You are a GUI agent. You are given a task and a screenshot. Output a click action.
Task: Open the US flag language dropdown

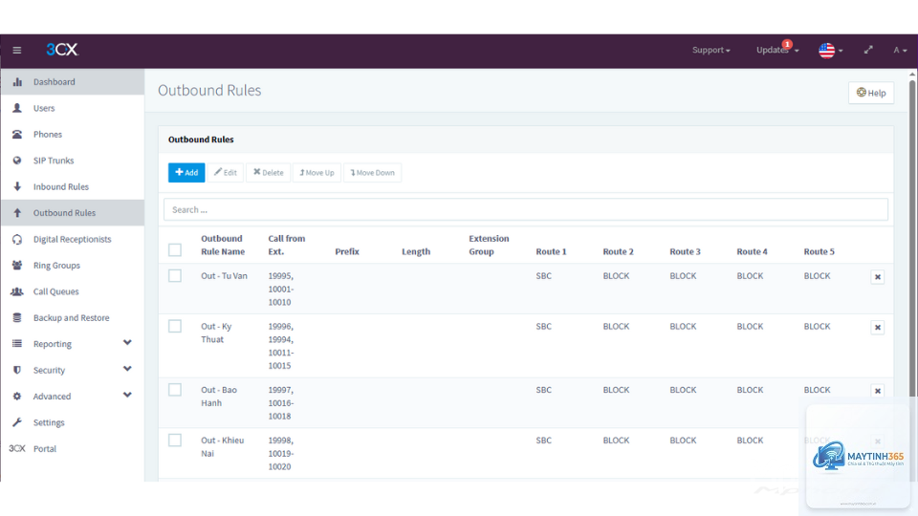click(830, 51)
